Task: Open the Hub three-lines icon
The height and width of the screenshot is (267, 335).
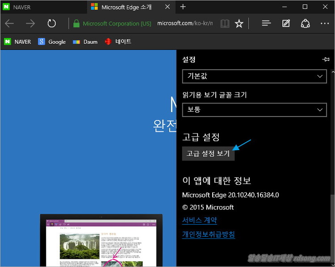Action: [267, 24]
